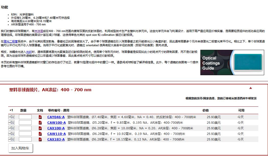Follow the 激光二极管 link
The height and width of the screenshot is (156, 268).
(11, 41)
